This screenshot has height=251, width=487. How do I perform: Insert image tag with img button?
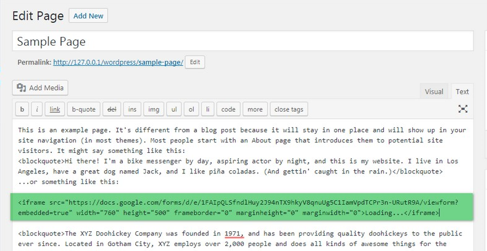click(154, 109)
